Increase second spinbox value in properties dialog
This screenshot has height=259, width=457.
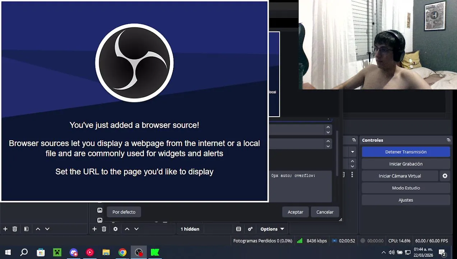[328, 141]
